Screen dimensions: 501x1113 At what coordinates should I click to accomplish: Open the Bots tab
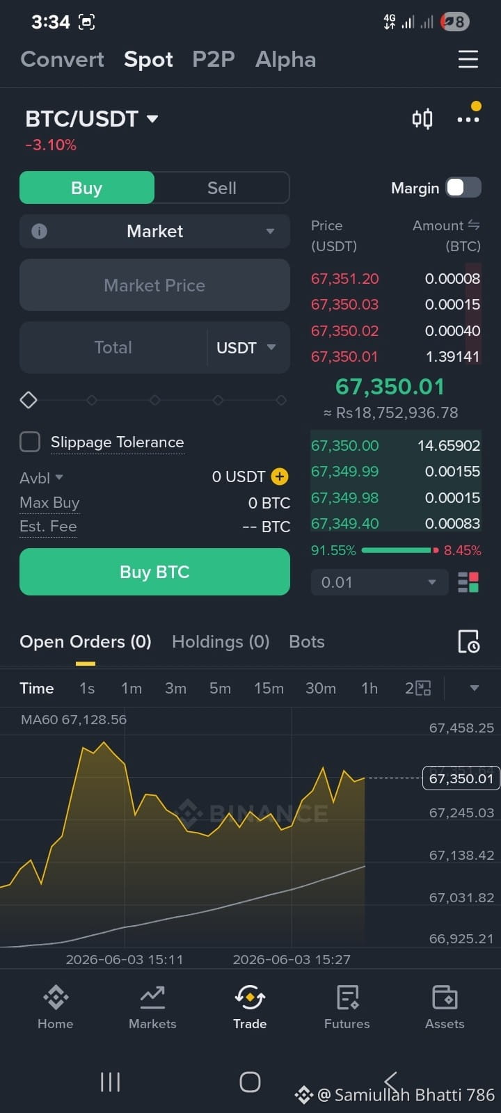(307, 641)
